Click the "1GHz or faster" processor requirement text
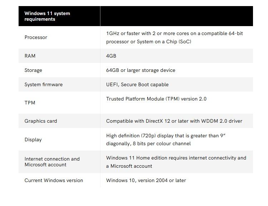 click(x=174, y=37)
